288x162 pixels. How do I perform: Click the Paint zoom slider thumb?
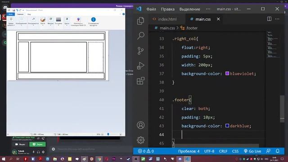108,134
